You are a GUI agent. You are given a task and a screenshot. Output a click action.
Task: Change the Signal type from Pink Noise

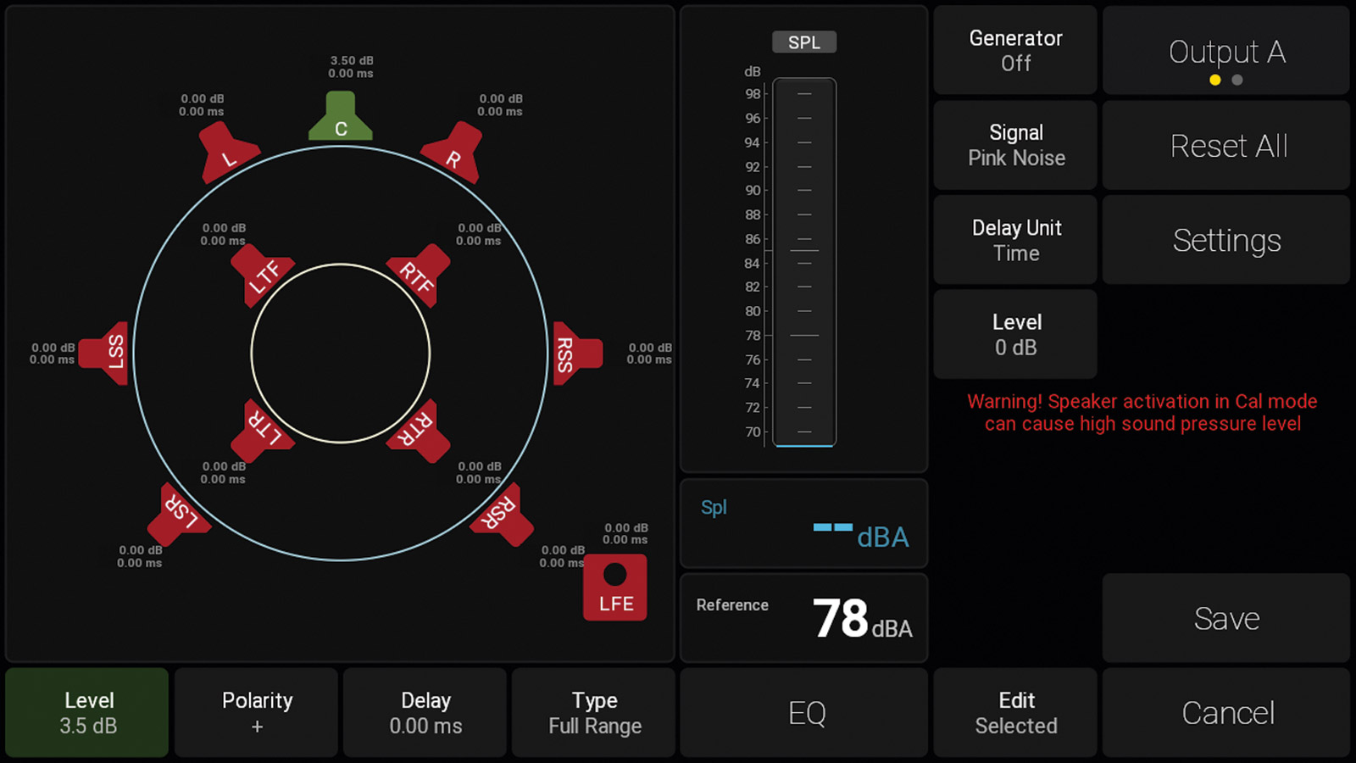point(1015,145)
